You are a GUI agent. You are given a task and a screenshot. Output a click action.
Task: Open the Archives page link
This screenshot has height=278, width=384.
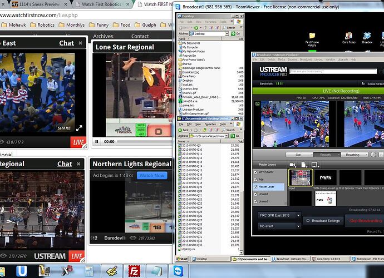[x=103, y=36]
